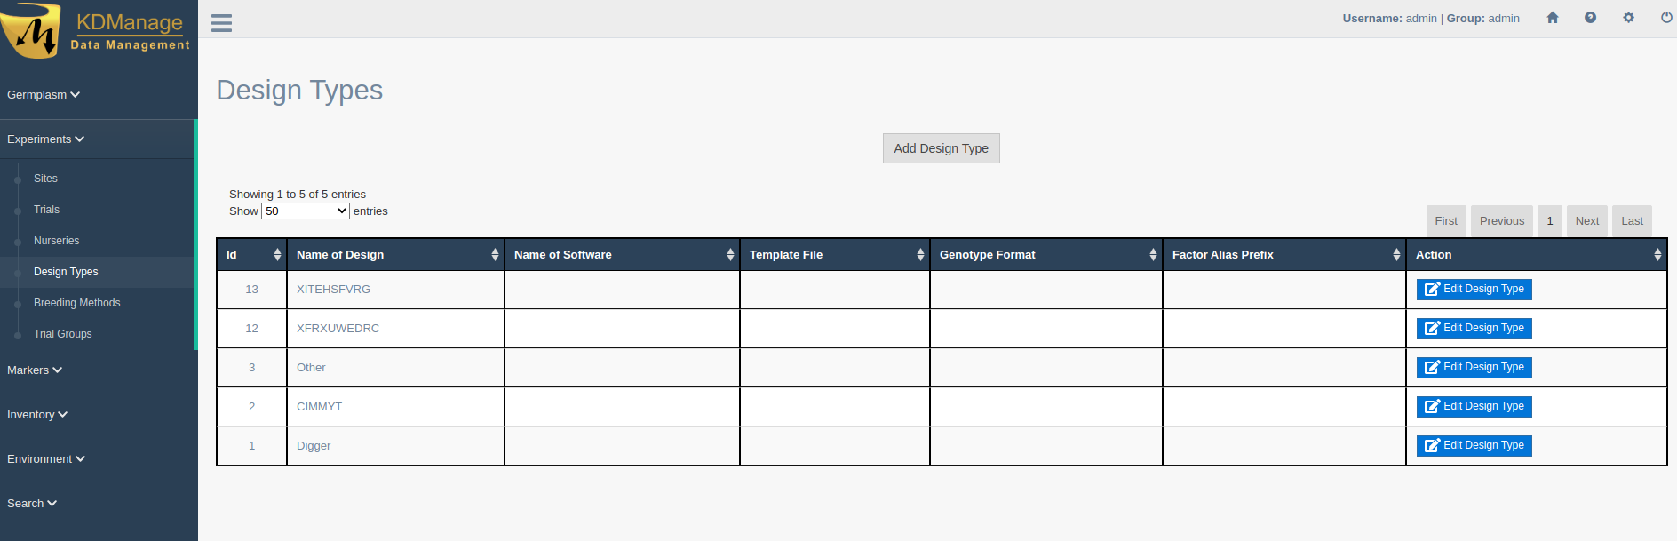Open settings gear icon
This screenshot has width=1677, height=541.
(x=1628, y=18)
